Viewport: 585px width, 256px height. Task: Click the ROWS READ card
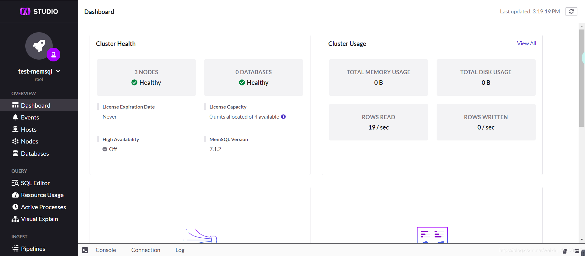tap(378, 122)
